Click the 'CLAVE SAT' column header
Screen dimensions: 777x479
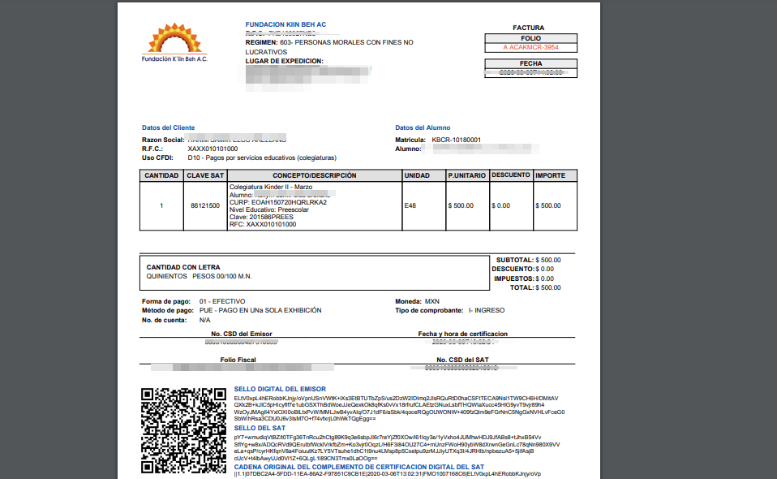[205, 175]
